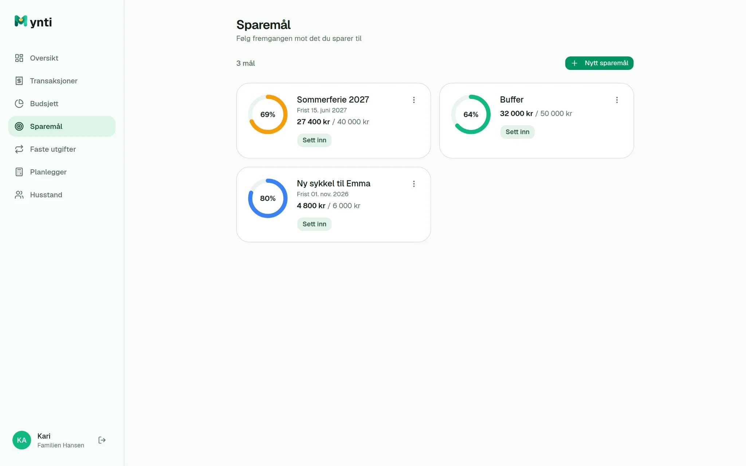Viewport: 746px width, 466px height.
Task: Click the Frist 15. juni 2027 text
Action: pos(322,110)
